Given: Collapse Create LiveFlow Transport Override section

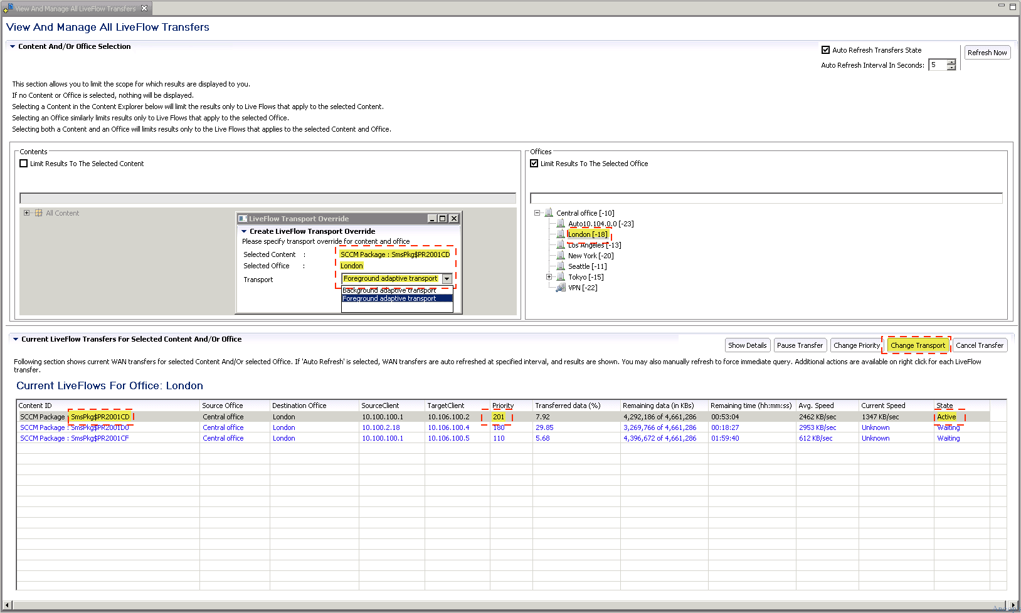Looking at the screenshot, I should 244,231.
